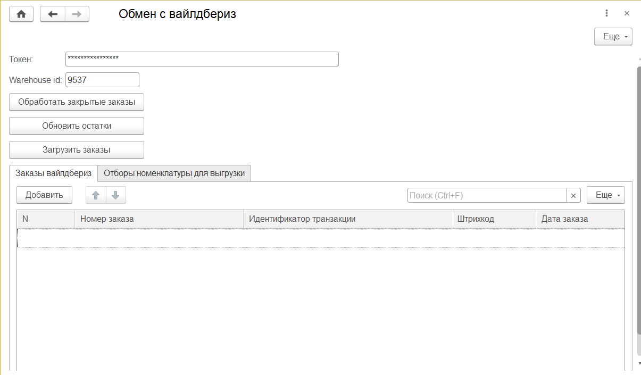Click into the Поиск (Ctrl+F) search box
Image resolution: width=641 pixels, height=375 pixels.
coord(487,196)
